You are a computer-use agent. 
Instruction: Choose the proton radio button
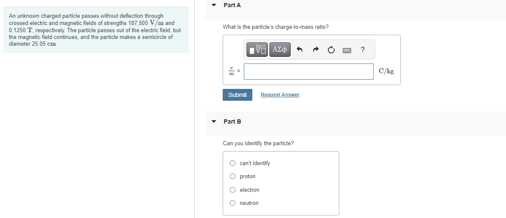(x=232, y=177)
